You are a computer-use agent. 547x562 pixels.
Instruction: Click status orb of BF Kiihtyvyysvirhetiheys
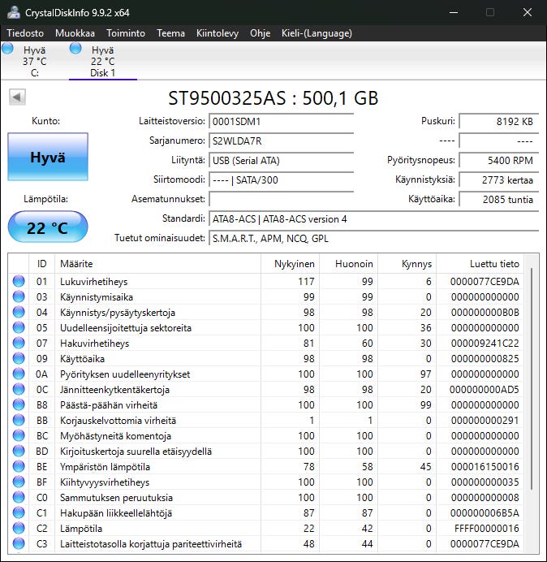coord(19,482)
